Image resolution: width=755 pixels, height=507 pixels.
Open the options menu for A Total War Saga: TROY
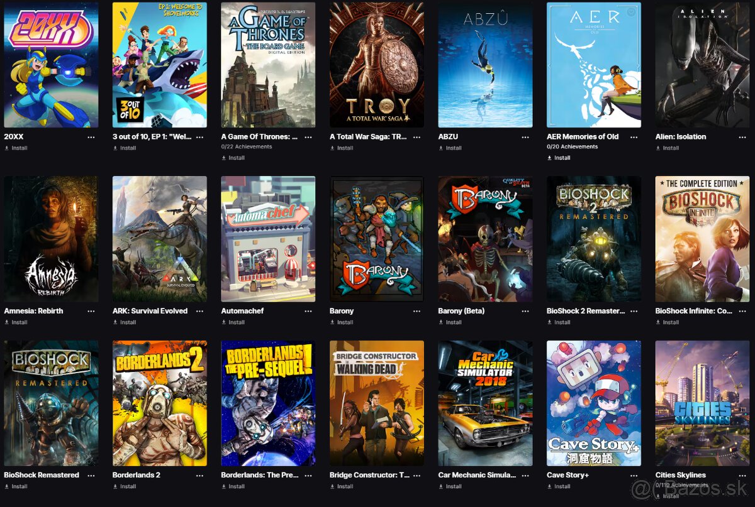pos(417,136)
